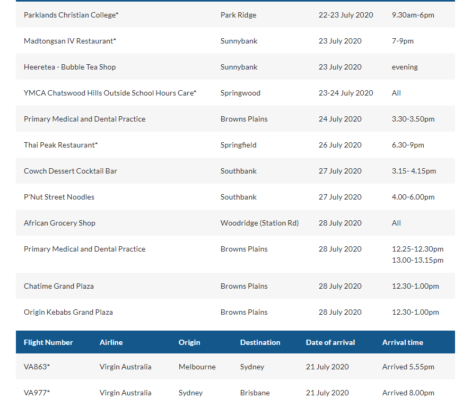The image size is (463, 398).
Task: Click Primary Medical and Dental Practice, 24 July row
Action: [x=84, y=119]
